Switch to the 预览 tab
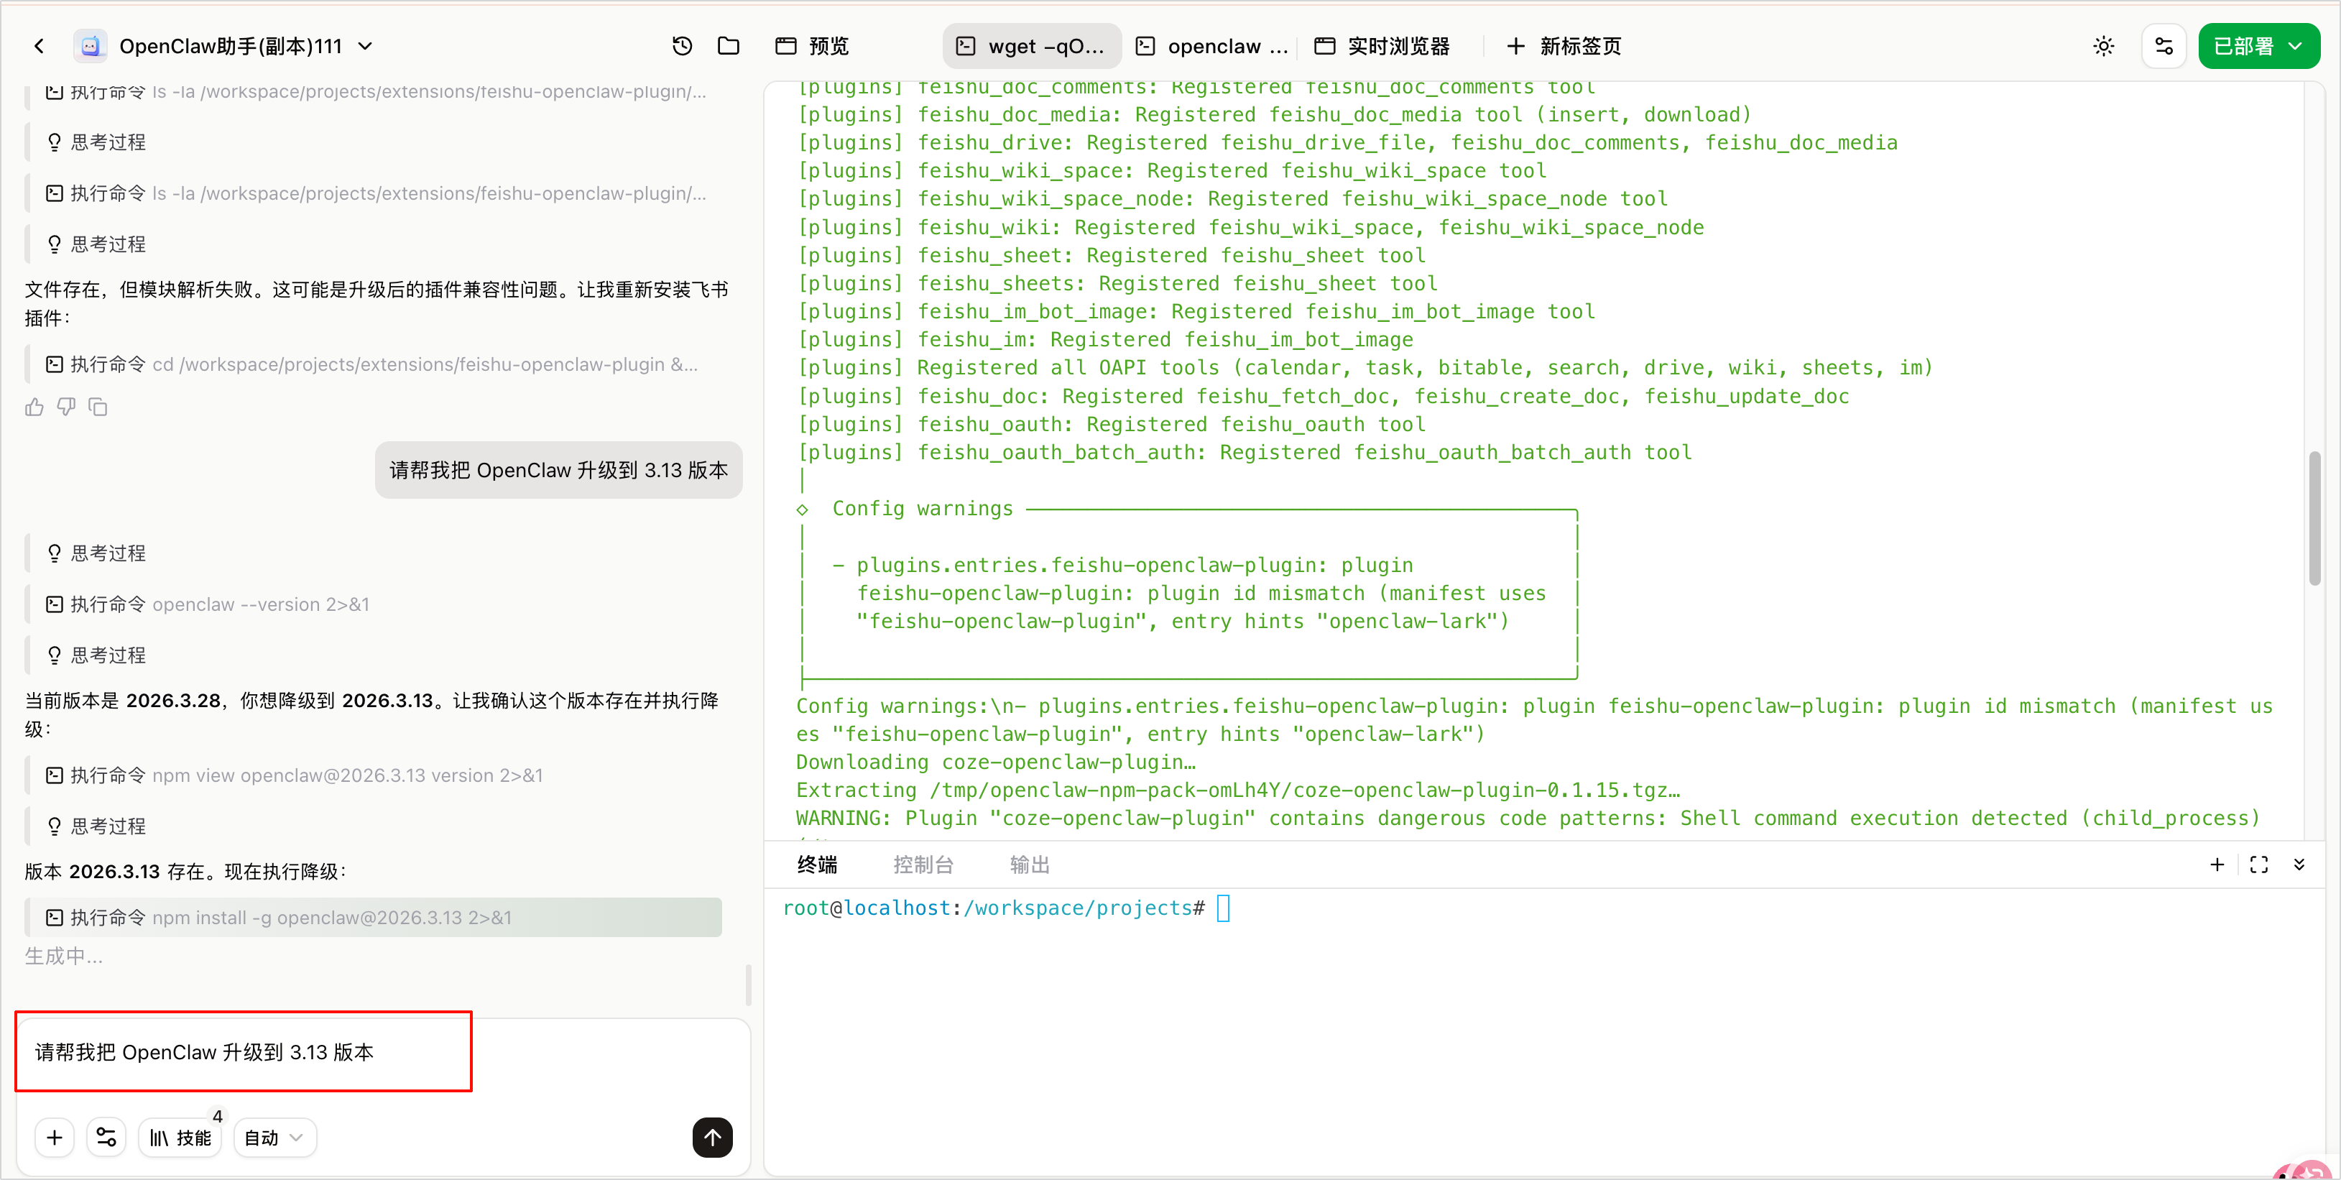Screen dimensions: 2341x1180 click(811, 47)
